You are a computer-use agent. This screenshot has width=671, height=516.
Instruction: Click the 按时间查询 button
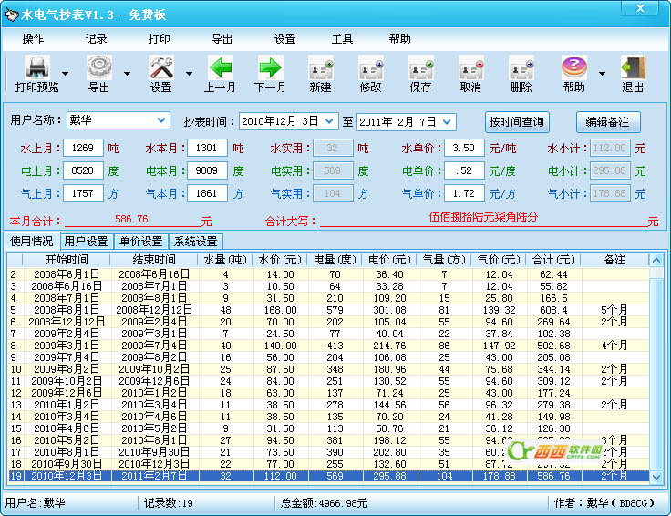point(517,122)
